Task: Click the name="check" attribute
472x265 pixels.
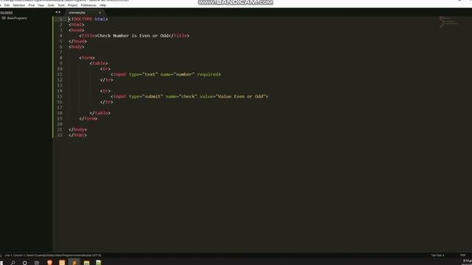Action: click(181, 96)
